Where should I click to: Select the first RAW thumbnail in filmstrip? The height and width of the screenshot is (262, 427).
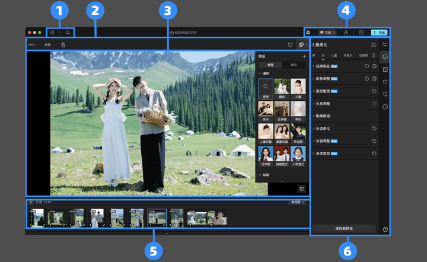[x=36, y=218]
